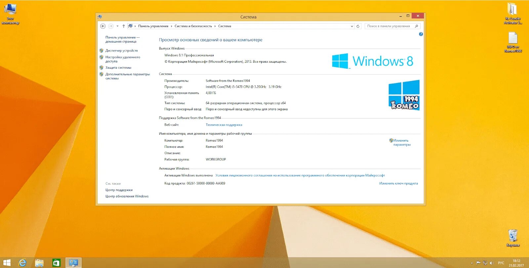Open Windows Store from taskbar
Screen dimensions: 529x268
[56, 263]
